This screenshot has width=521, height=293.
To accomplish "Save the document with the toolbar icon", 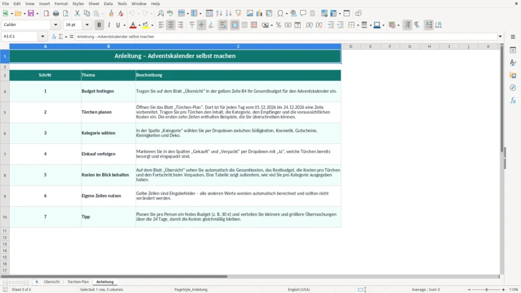I will click(31, 13).
